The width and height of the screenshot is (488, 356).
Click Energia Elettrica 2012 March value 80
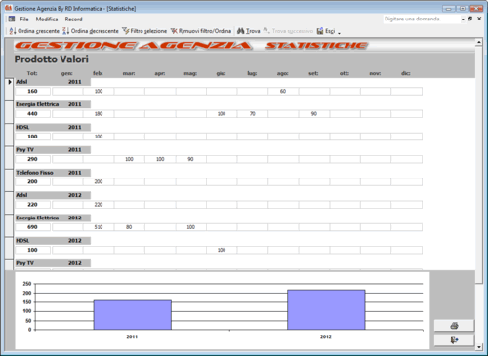(x=129, y=227)
